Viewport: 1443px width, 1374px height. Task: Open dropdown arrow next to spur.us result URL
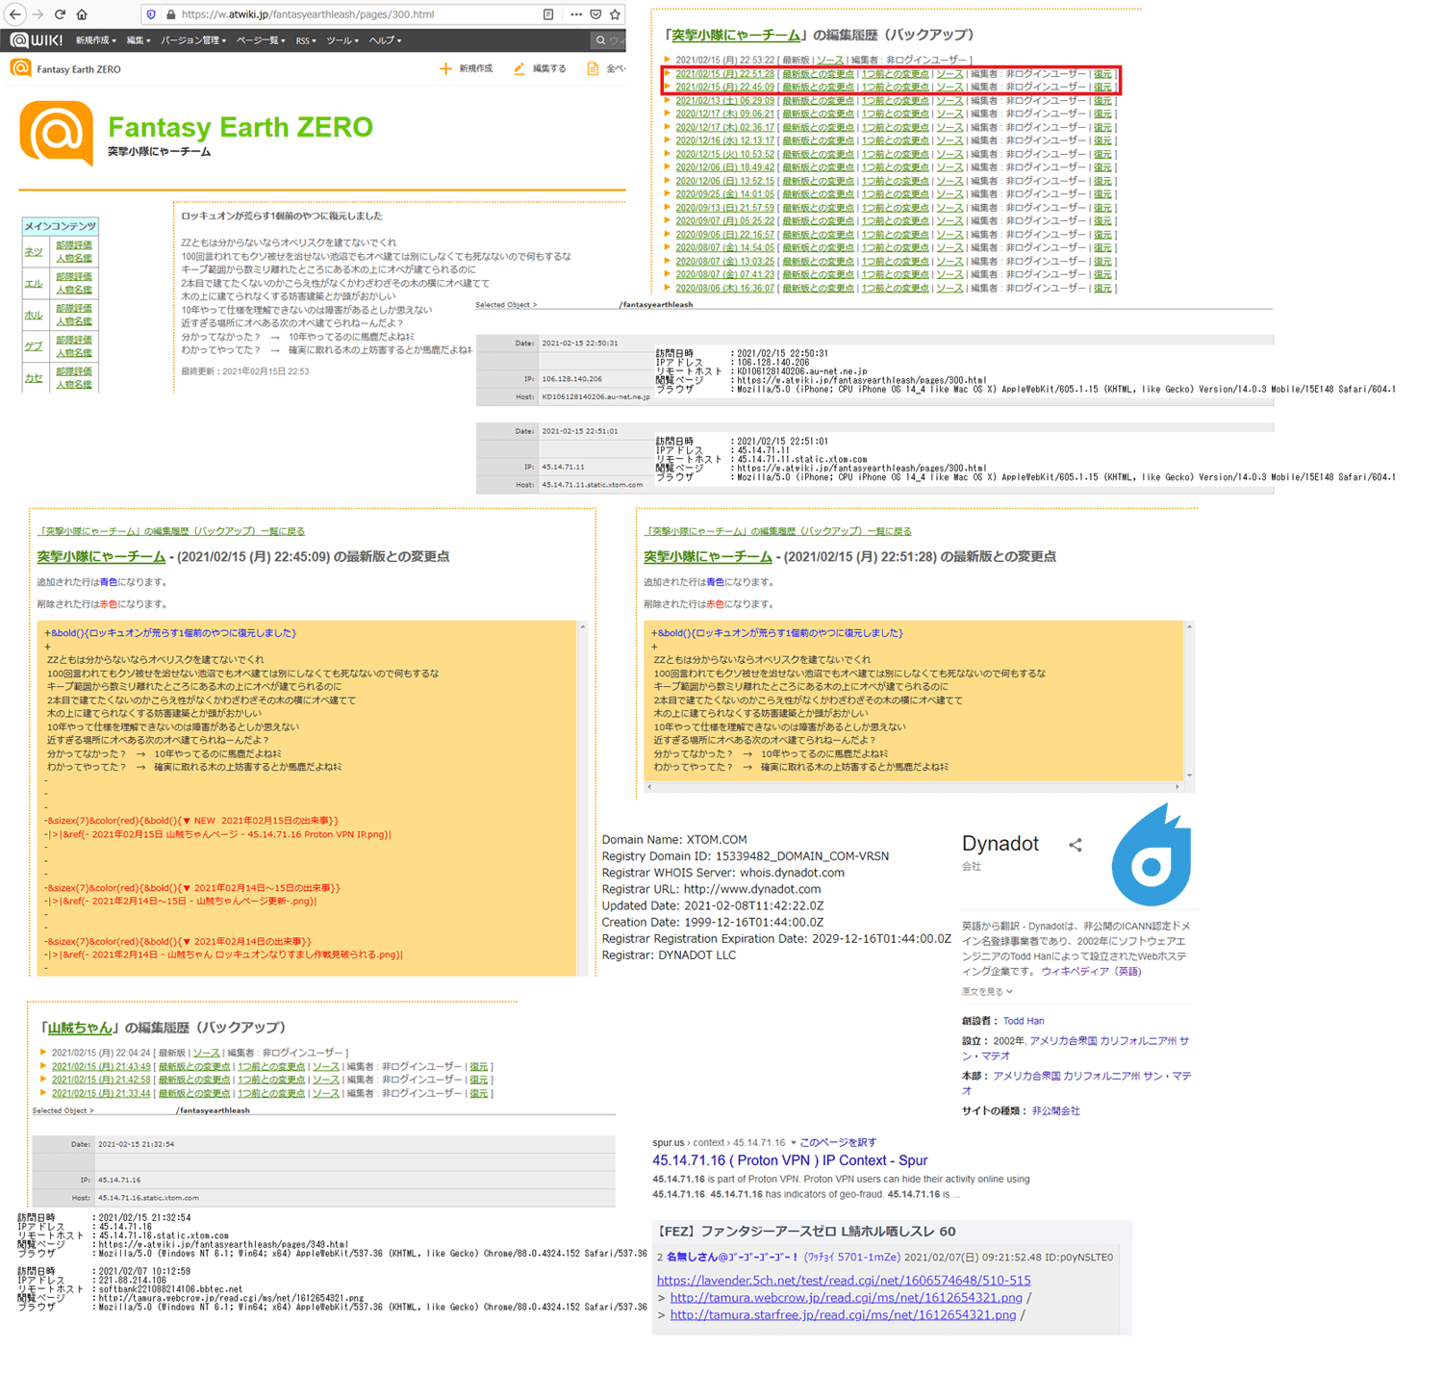(x=793, y=1143)
